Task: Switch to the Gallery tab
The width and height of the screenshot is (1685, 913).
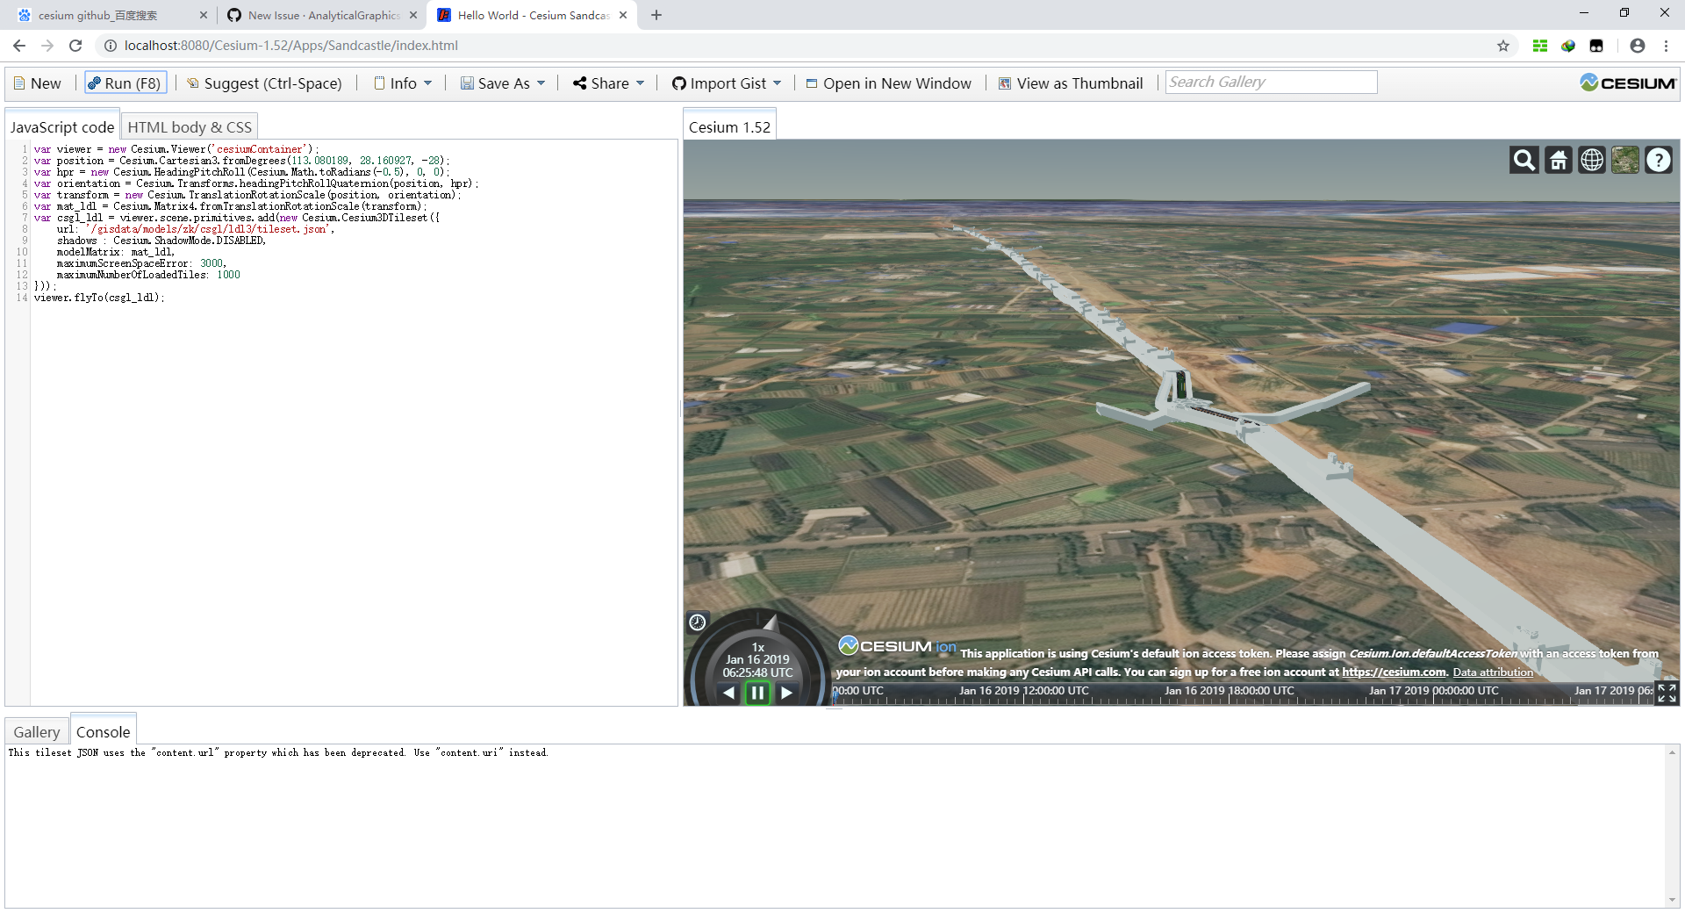Action: click(x=37, y=732)
